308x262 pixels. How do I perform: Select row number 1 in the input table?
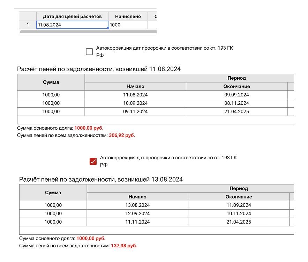pos(28,25)
